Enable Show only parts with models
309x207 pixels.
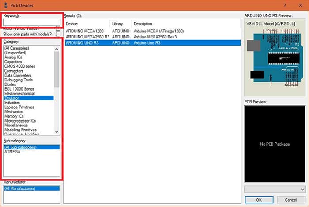pos(58,34)
